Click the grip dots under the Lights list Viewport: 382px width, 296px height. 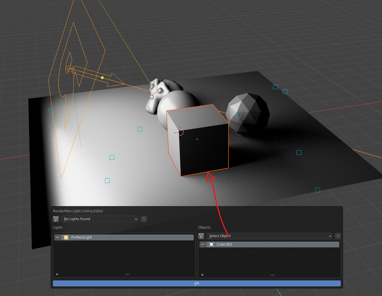click(x=127, y=274)
